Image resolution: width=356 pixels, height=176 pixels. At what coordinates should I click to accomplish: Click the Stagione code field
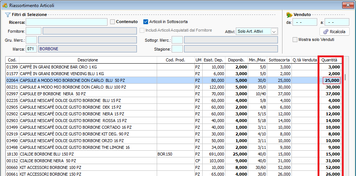177,49
